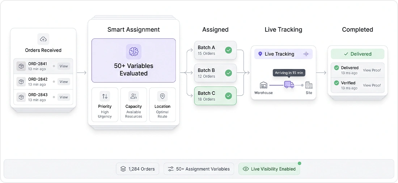The height and width of the screenshot is (183, 398).
Task: Click the green dot on Live Visibility chip
Action: pos(300,163)
